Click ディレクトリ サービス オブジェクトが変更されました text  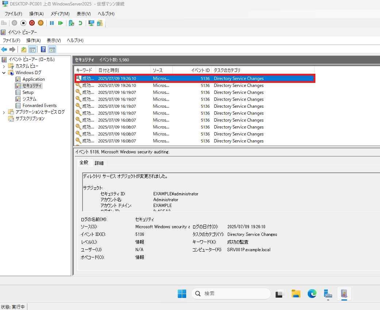pyautogui.click(x=125, y=176)
